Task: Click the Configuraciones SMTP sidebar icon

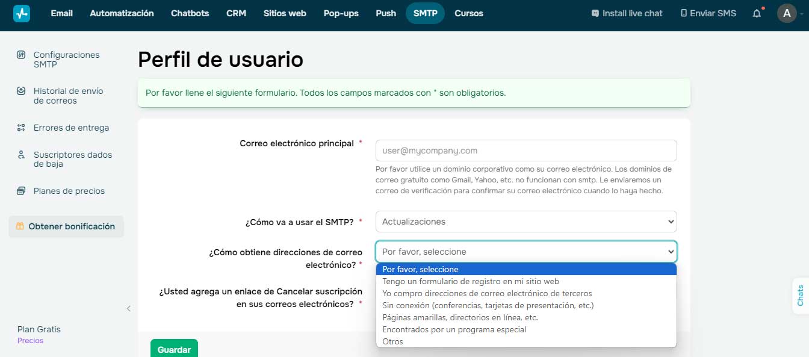Action: 21,55
